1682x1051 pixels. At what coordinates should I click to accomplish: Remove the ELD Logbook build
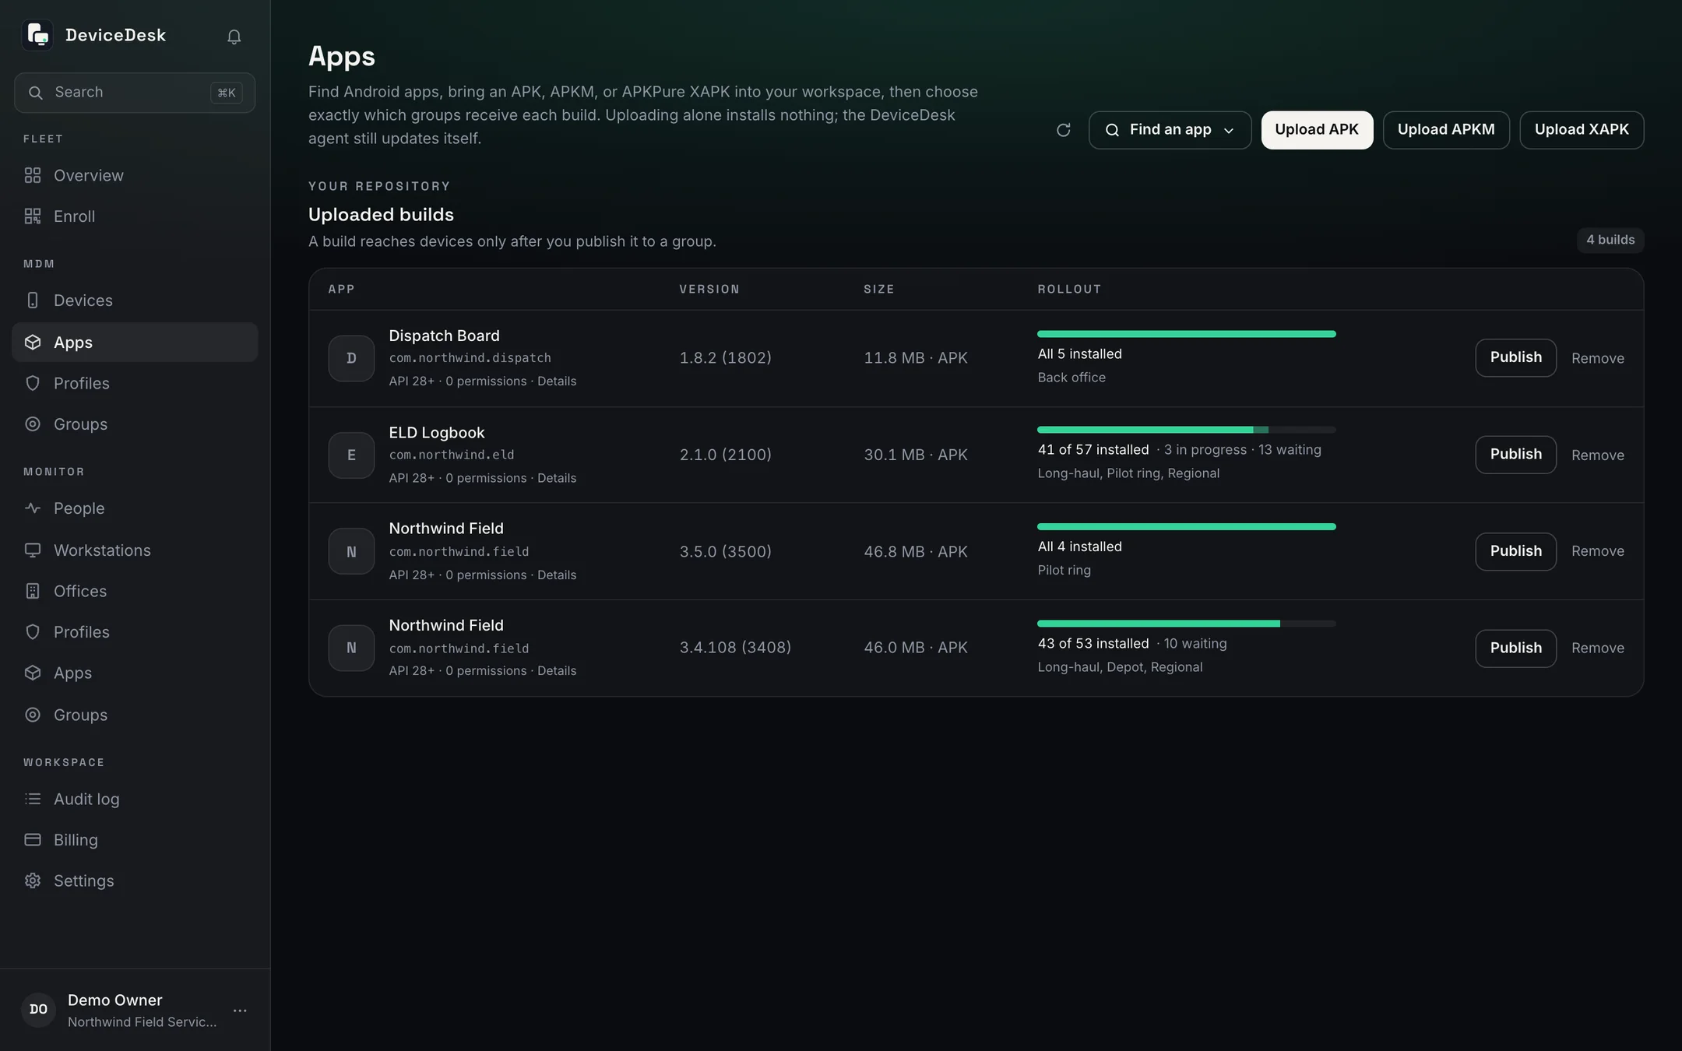tap(1597, 455)
